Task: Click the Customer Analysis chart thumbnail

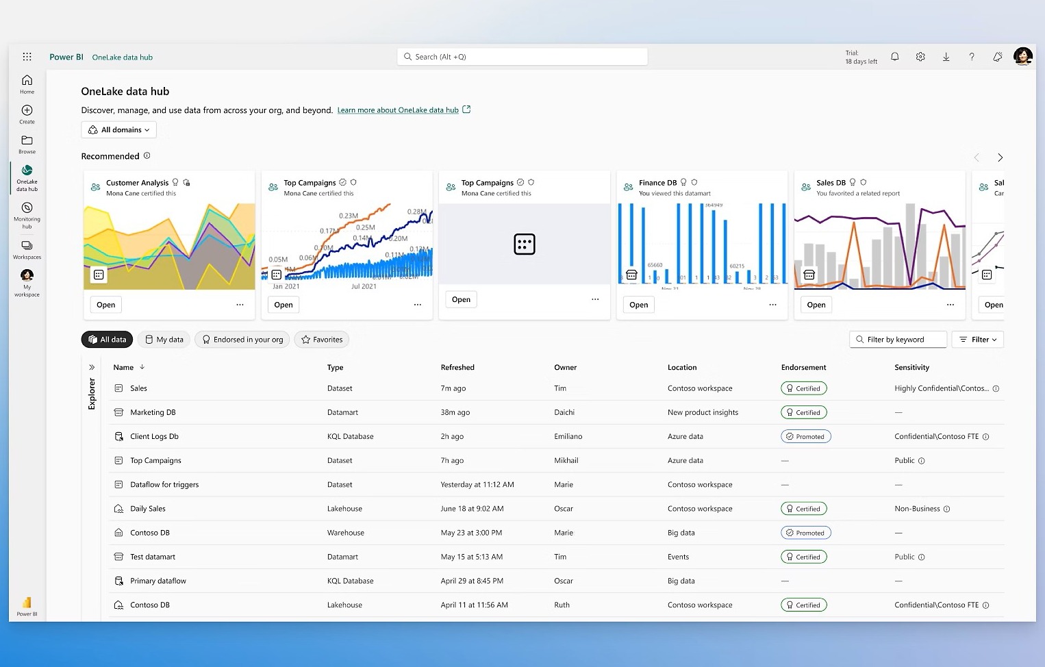Action: (x=169, y=247)
